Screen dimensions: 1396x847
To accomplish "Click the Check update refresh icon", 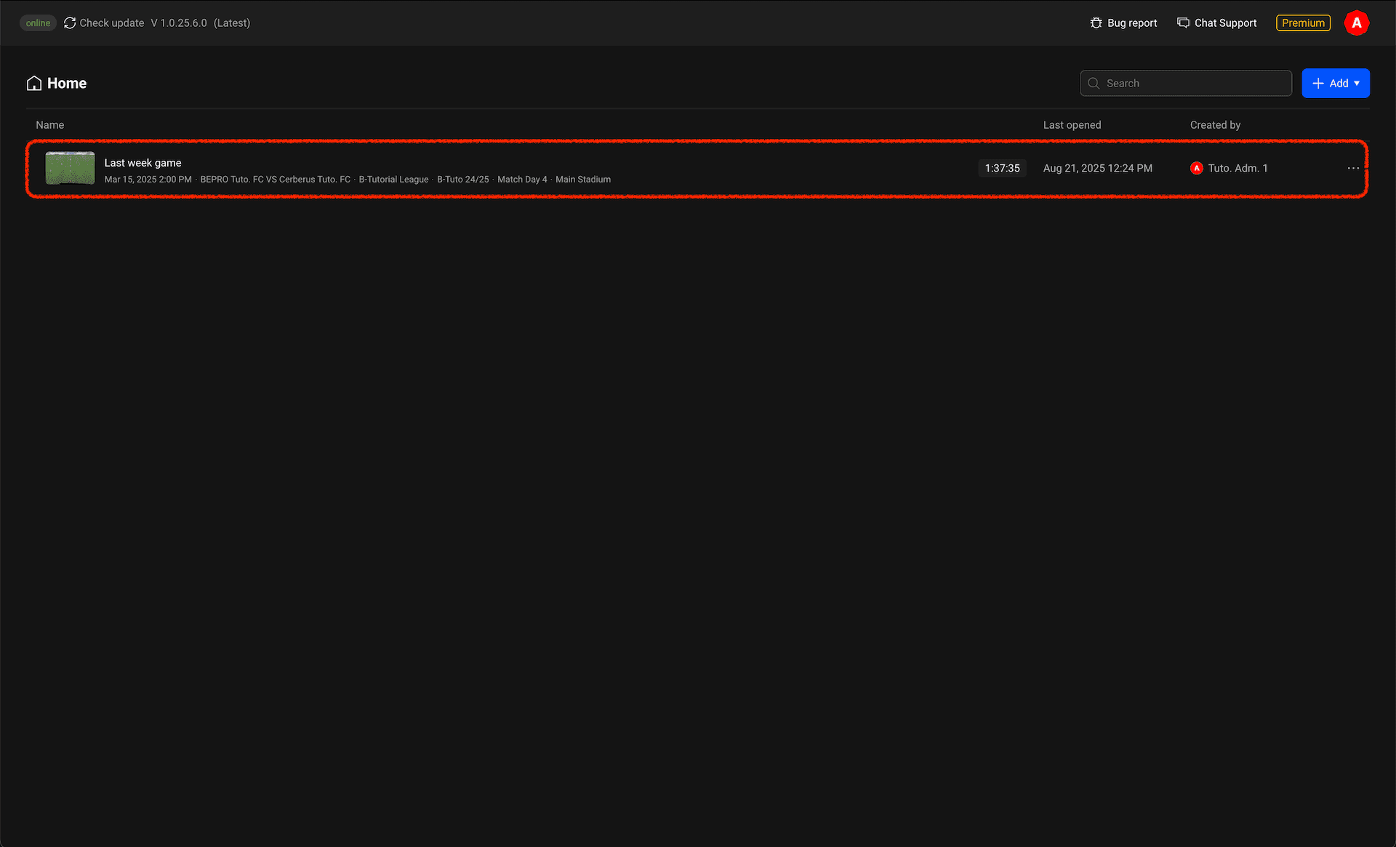I will [70, 23].
